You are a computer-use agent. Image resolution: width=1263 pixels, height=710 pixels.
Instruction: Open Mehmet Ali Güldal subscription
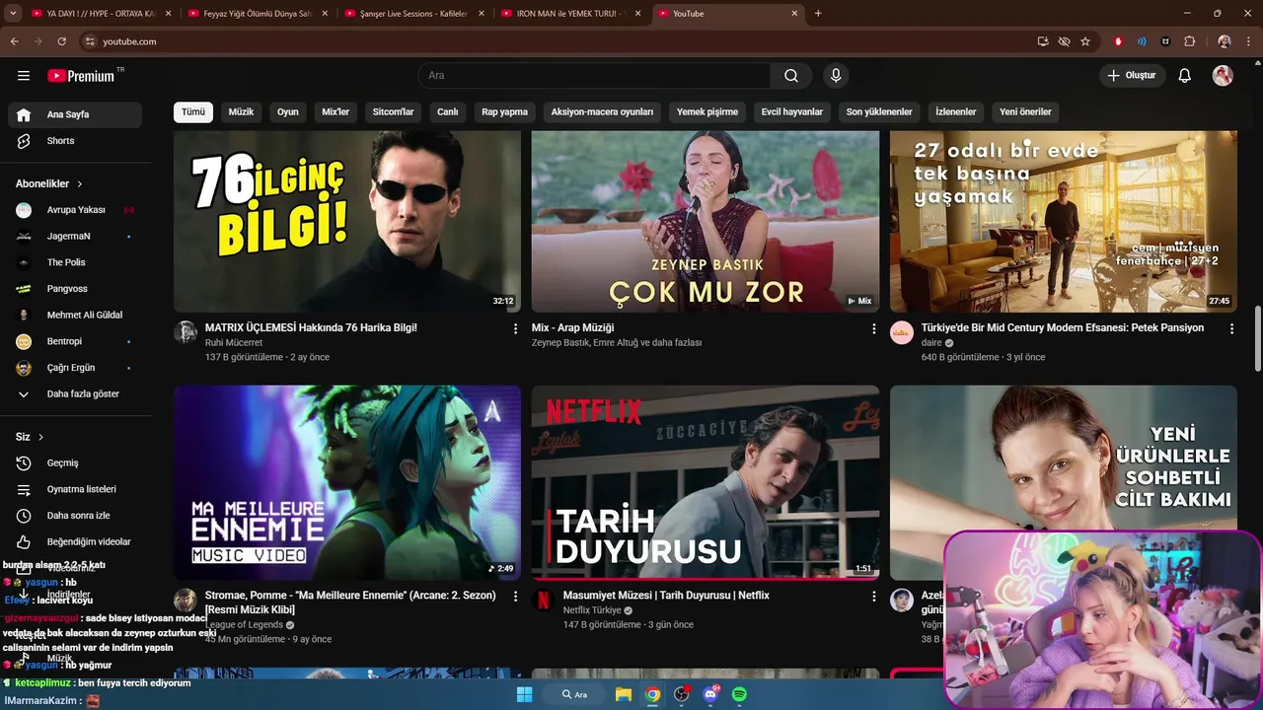tap(75, 316)
